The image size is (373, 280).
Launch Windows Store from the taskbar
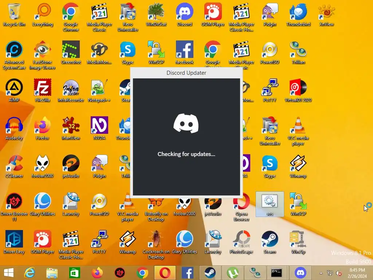74,273
